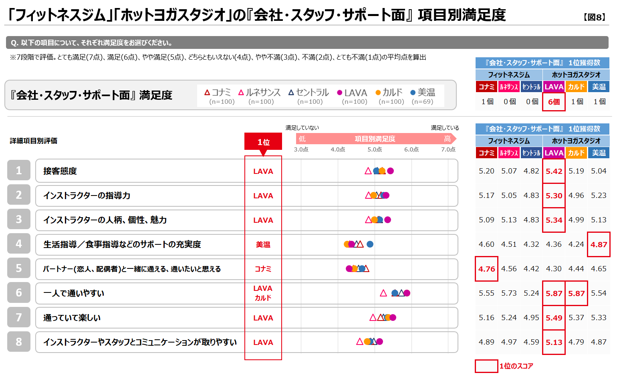Click the score 5.55 in the score table
The height and width of the screenshot is (379, 617).
[487, 293]
